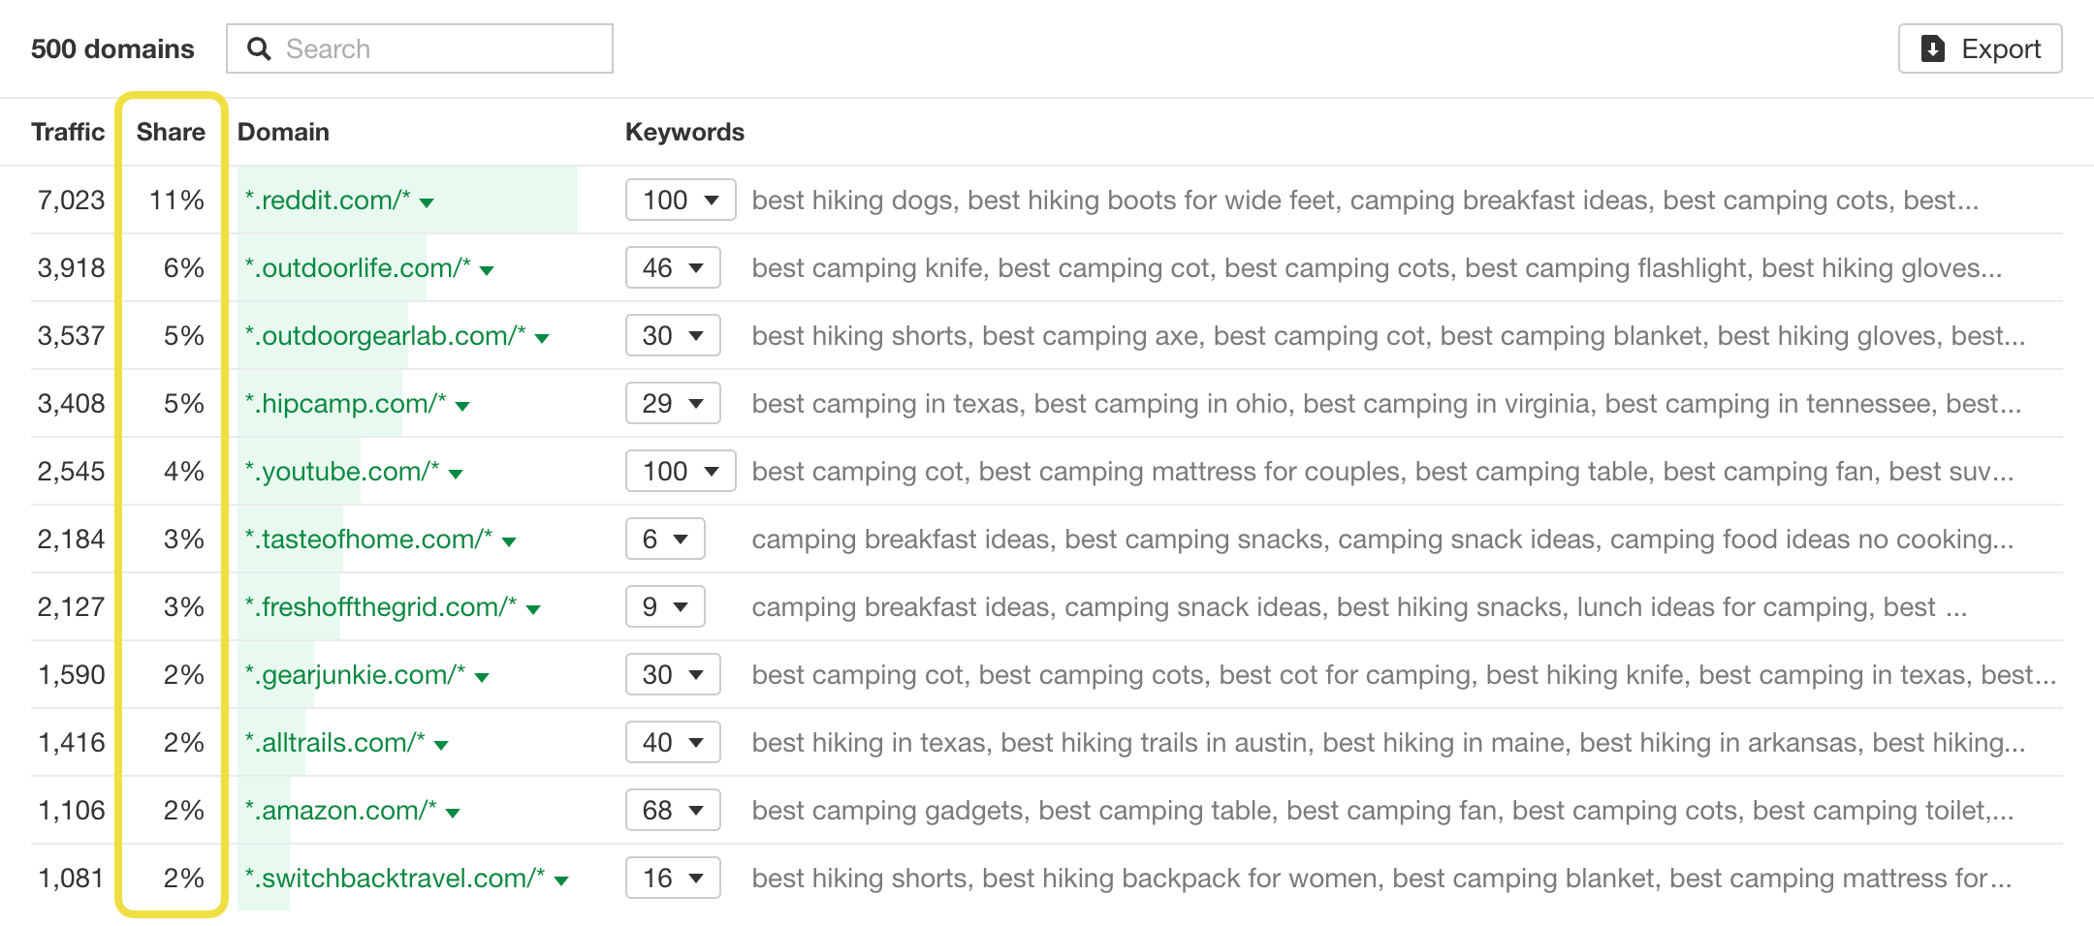Click the traffic value 7,023
Viewport: 2094px width, 926px height.
[71, 200]
